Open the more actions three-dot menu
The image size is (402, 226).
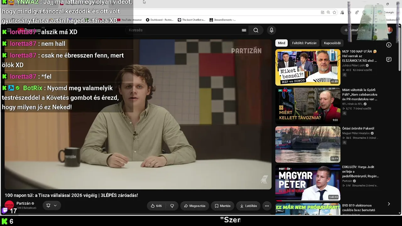[x=267, y=206]
